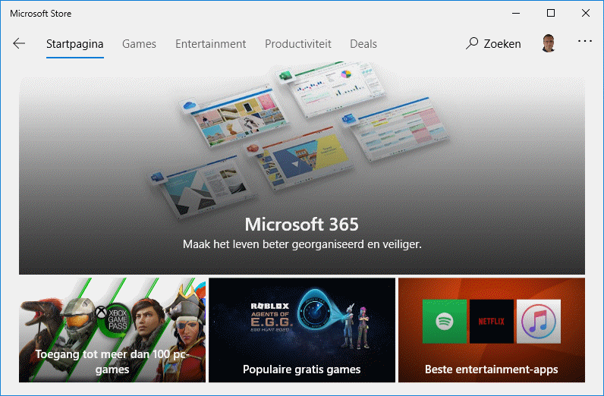604x396 pixels.
Task: Go back with the back arrow
Action: pyautogui.click(x=19, y=43)
